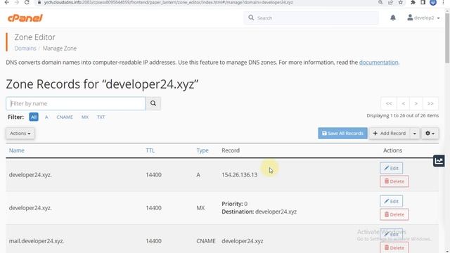Click the CNAME type cell for mail record

(x=206, y=241)
